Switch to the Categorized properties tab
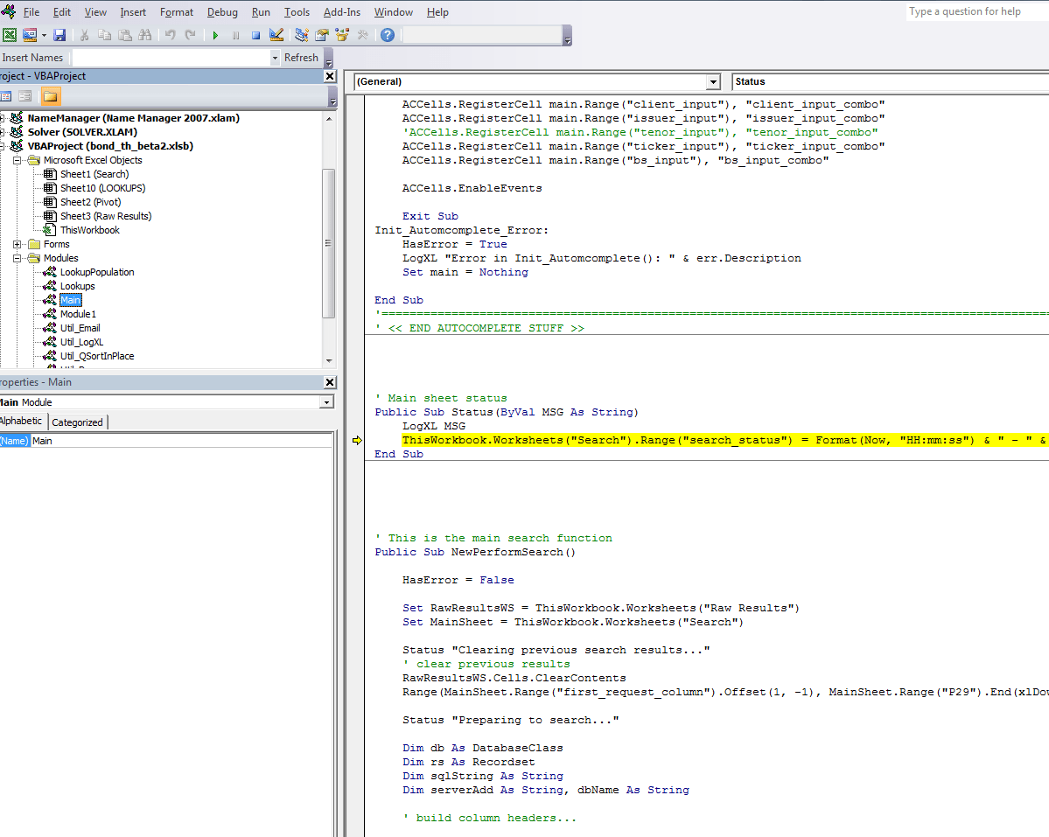1049x837 pixels. point(77,421)
